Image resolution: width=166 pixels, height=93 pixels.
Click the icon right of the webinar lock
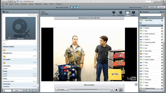pyautogui.click(x=78, y=7)
